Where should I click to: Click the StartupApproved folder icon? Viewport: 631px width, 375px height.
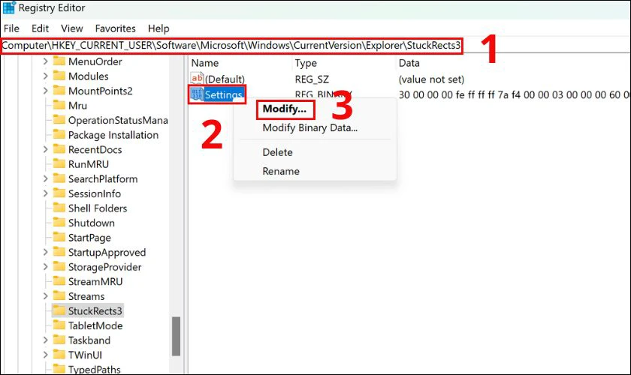59,251
